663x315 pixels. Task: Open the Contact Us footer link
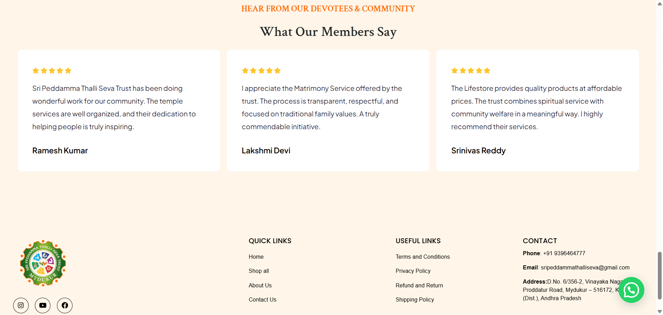pos(262,299)
